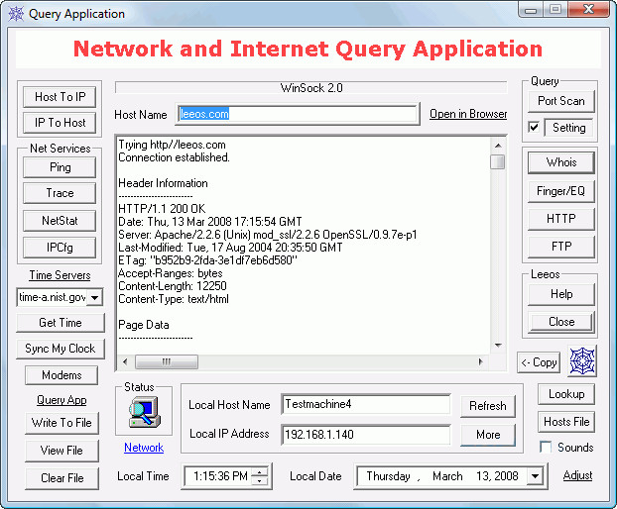Click the 'HTTP/1.1 200 OK' line

(x=162, y=209)
